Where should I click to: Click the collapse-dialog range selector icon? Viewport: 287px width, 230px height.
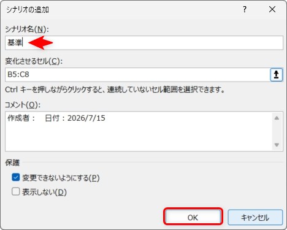pyautogui.click(x=277, y=75)
